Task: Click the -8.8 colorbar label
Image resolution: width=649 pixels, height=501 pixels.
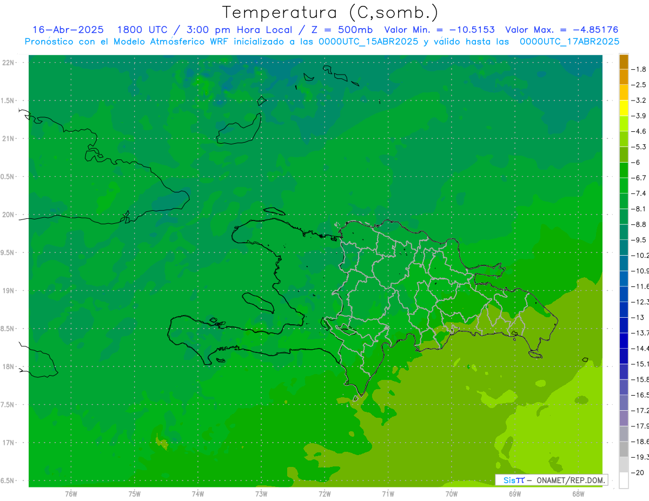Action: click(639, 224)
